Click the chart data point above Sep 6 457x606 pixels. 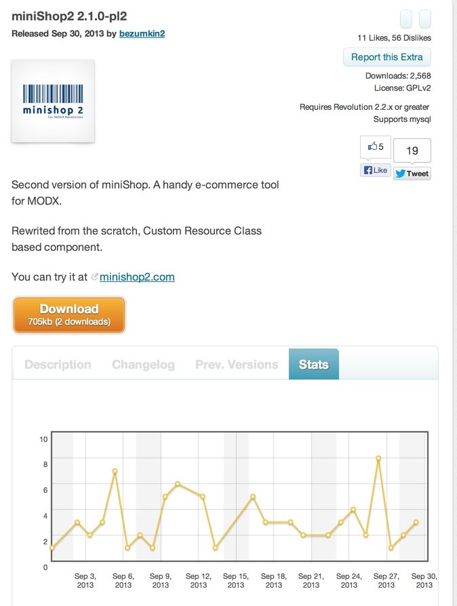[115, 471]
